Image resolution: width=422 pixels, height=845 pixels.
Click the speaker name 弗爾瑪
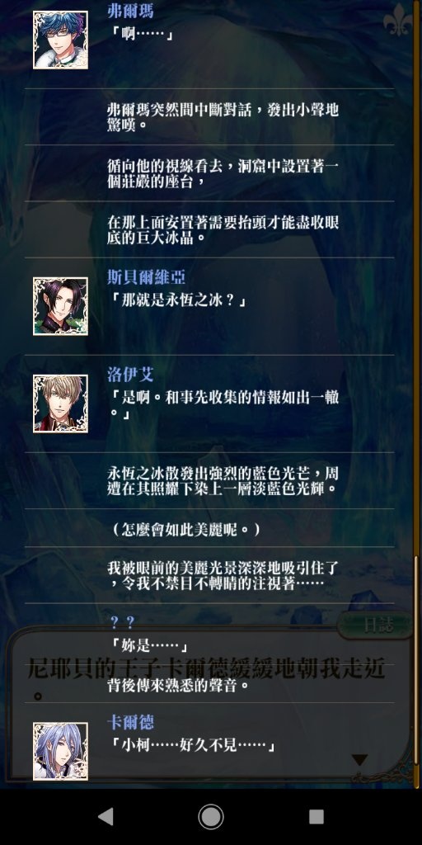(130, 10)
